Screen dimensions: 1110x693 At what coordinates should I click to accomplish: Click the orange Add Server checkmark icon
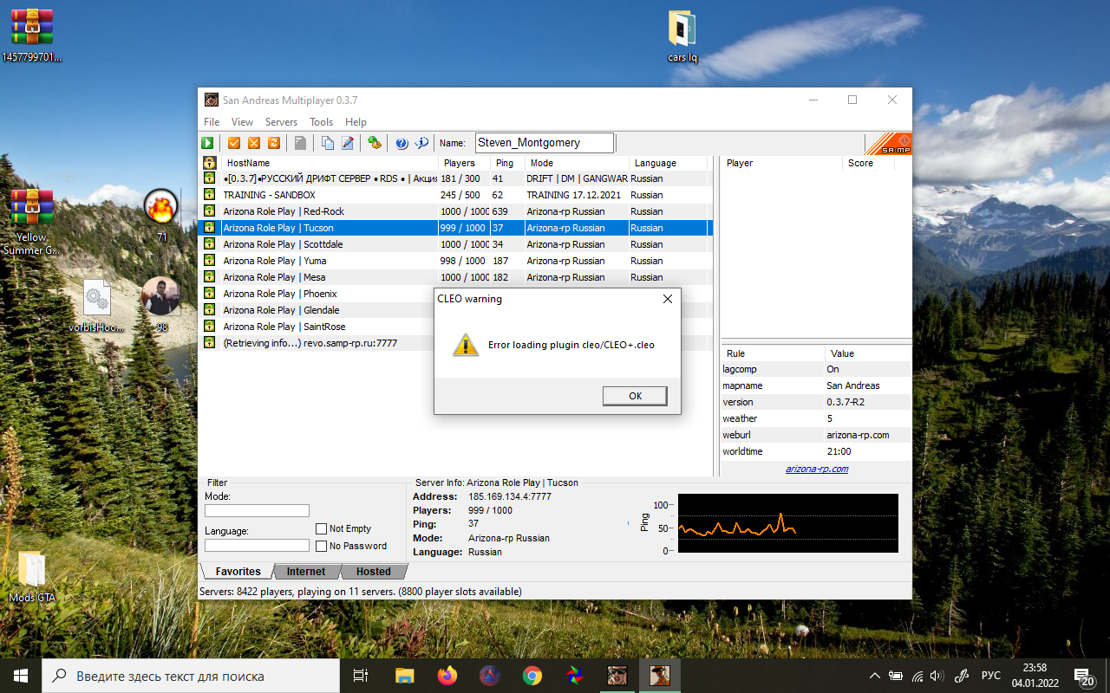point(234,143)
